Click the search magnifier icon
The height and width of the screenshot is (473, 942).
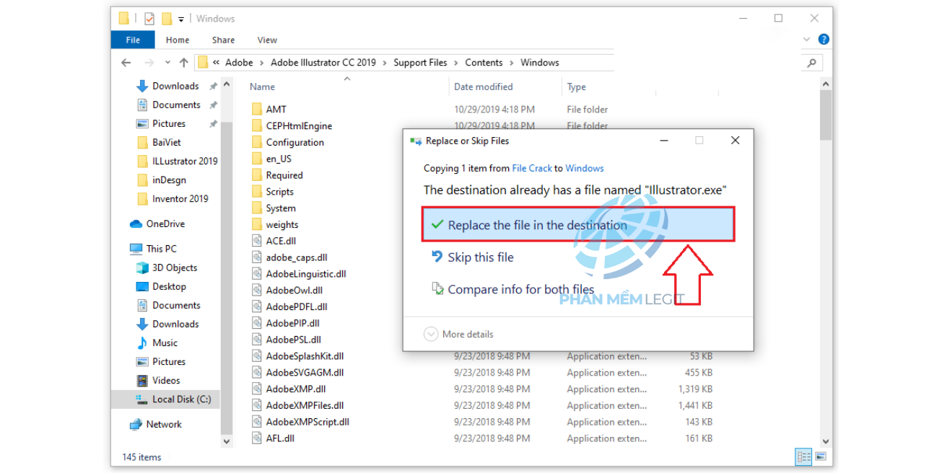pyautogui.click(x=812, y=63)
